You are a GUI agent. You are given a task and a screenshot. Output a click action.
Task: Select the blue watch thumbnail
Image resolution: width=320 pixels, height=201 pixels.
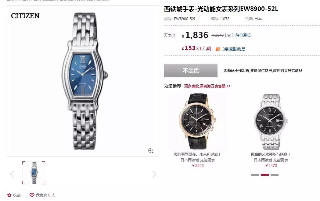(x=34, y=173)
